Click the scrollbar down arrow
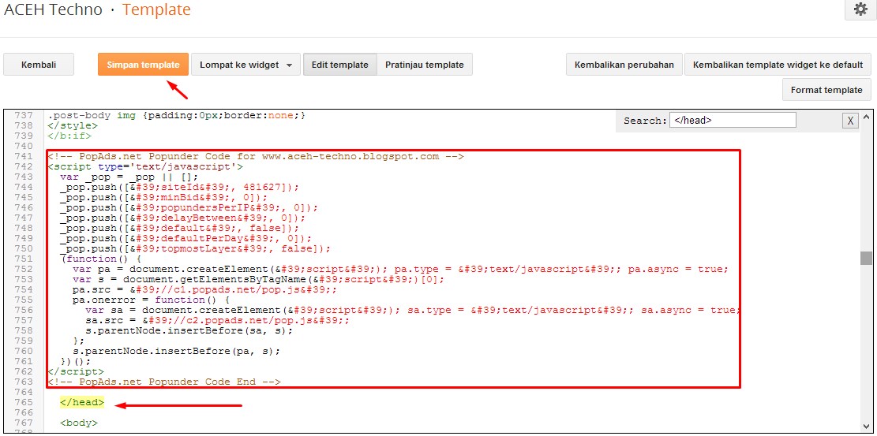Screen dimensions: 877x436 coord(867,427)
